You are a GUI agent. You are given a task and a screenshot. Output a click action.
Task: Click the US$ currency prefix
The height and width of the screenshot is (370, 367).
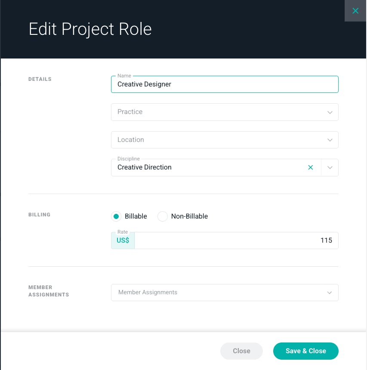point(123,240)
